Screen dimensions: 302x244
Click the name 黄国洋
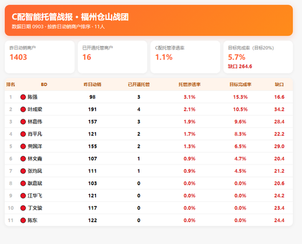[x=35, y=147]
